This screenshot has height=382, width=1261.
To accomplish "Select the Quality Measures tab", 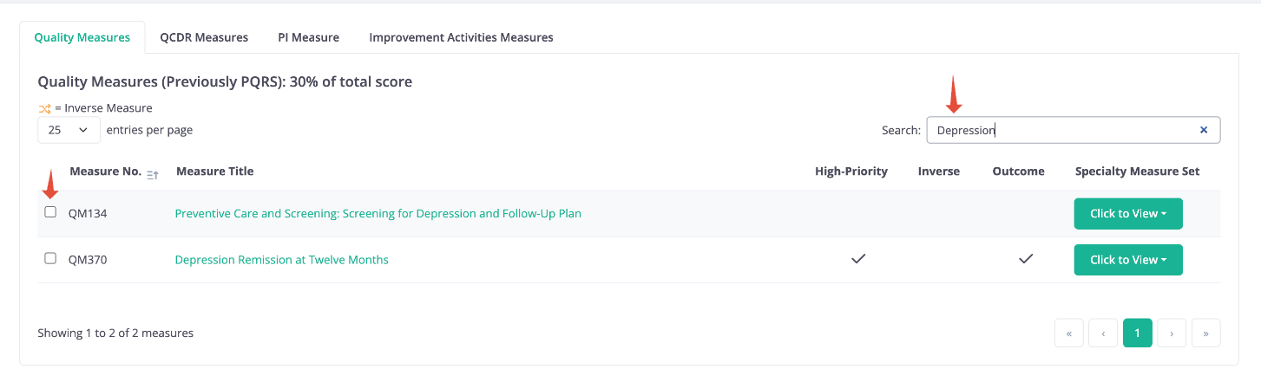I will pos(82,37).
